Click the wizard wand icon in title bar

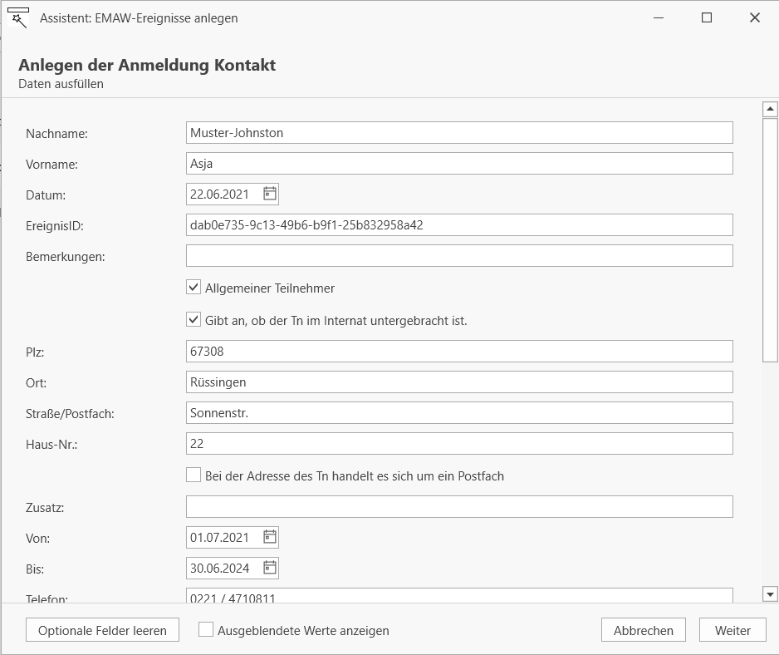coord(18,18)
